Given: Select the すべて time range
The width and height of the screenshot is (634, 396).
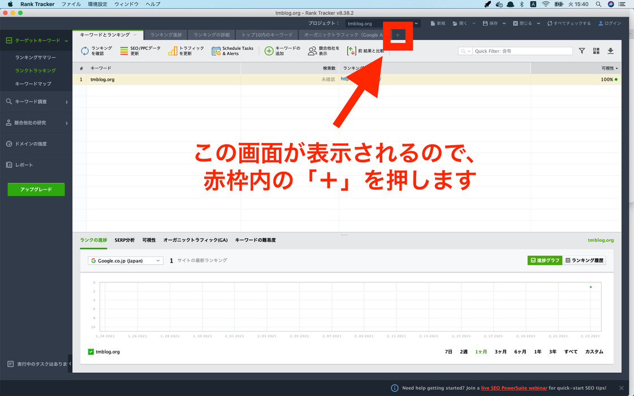Looking at the screenshot, I should (x=571, y=351).
